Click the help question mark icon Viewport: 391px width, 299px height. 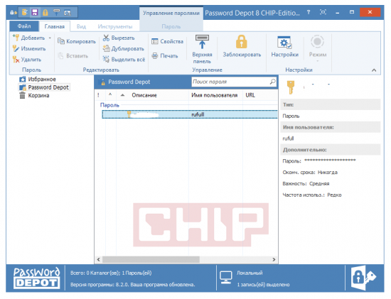[309, 12]
